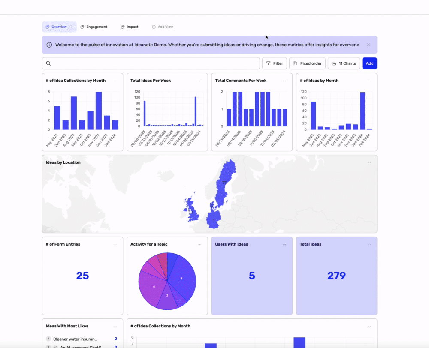Click the Ideas by Location title
This screenshot has width=429, height=348.
tap(63, 162)
